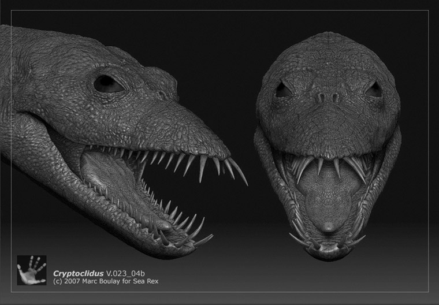Click the 'Cryptoclidus' title text
The width and height of the screenshot is (439, 305).
[x=79, y=273]
